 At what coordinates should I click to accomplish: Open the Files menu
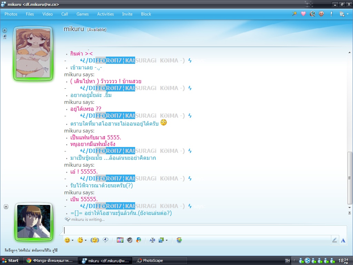tap(30, 14)
